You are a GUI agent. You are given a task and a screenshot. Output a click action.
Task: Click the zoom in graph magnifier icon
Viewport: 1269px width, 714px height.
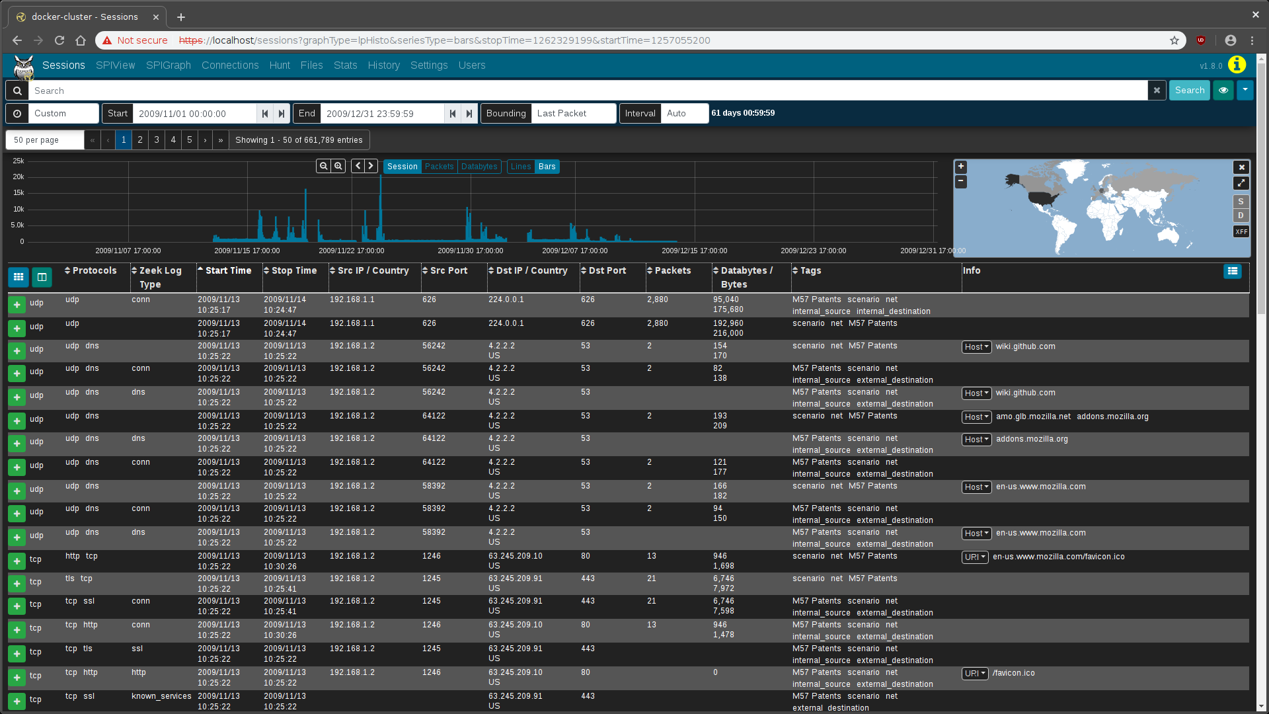338,167
